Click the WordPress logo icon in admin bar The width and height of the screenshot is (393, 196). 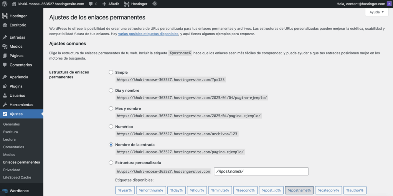click(5, 4)
